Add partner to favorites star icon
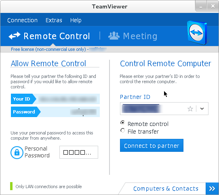This screenshot has width=219, height=195. click(190, 109)
